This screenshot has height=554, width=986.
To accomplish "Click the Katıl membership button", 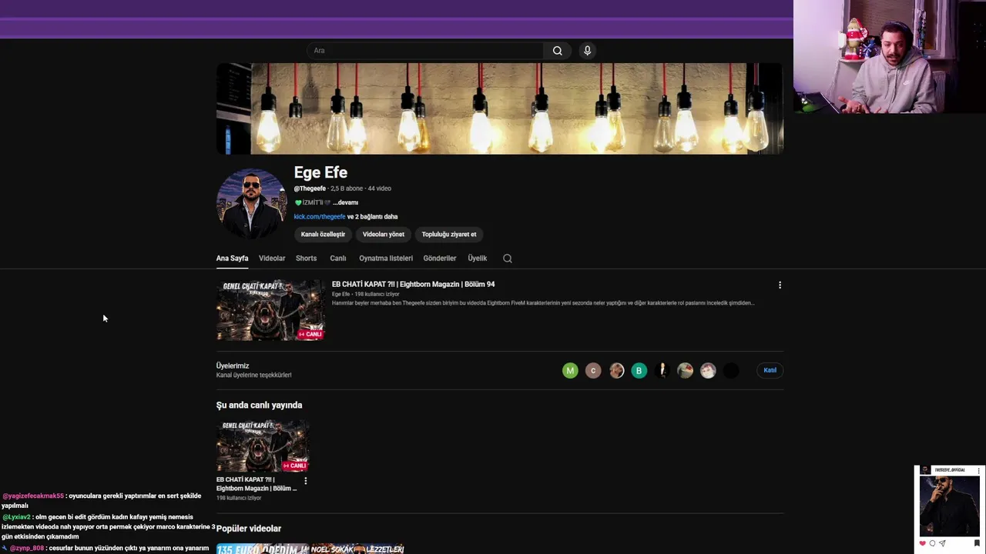I will point(770,371).
